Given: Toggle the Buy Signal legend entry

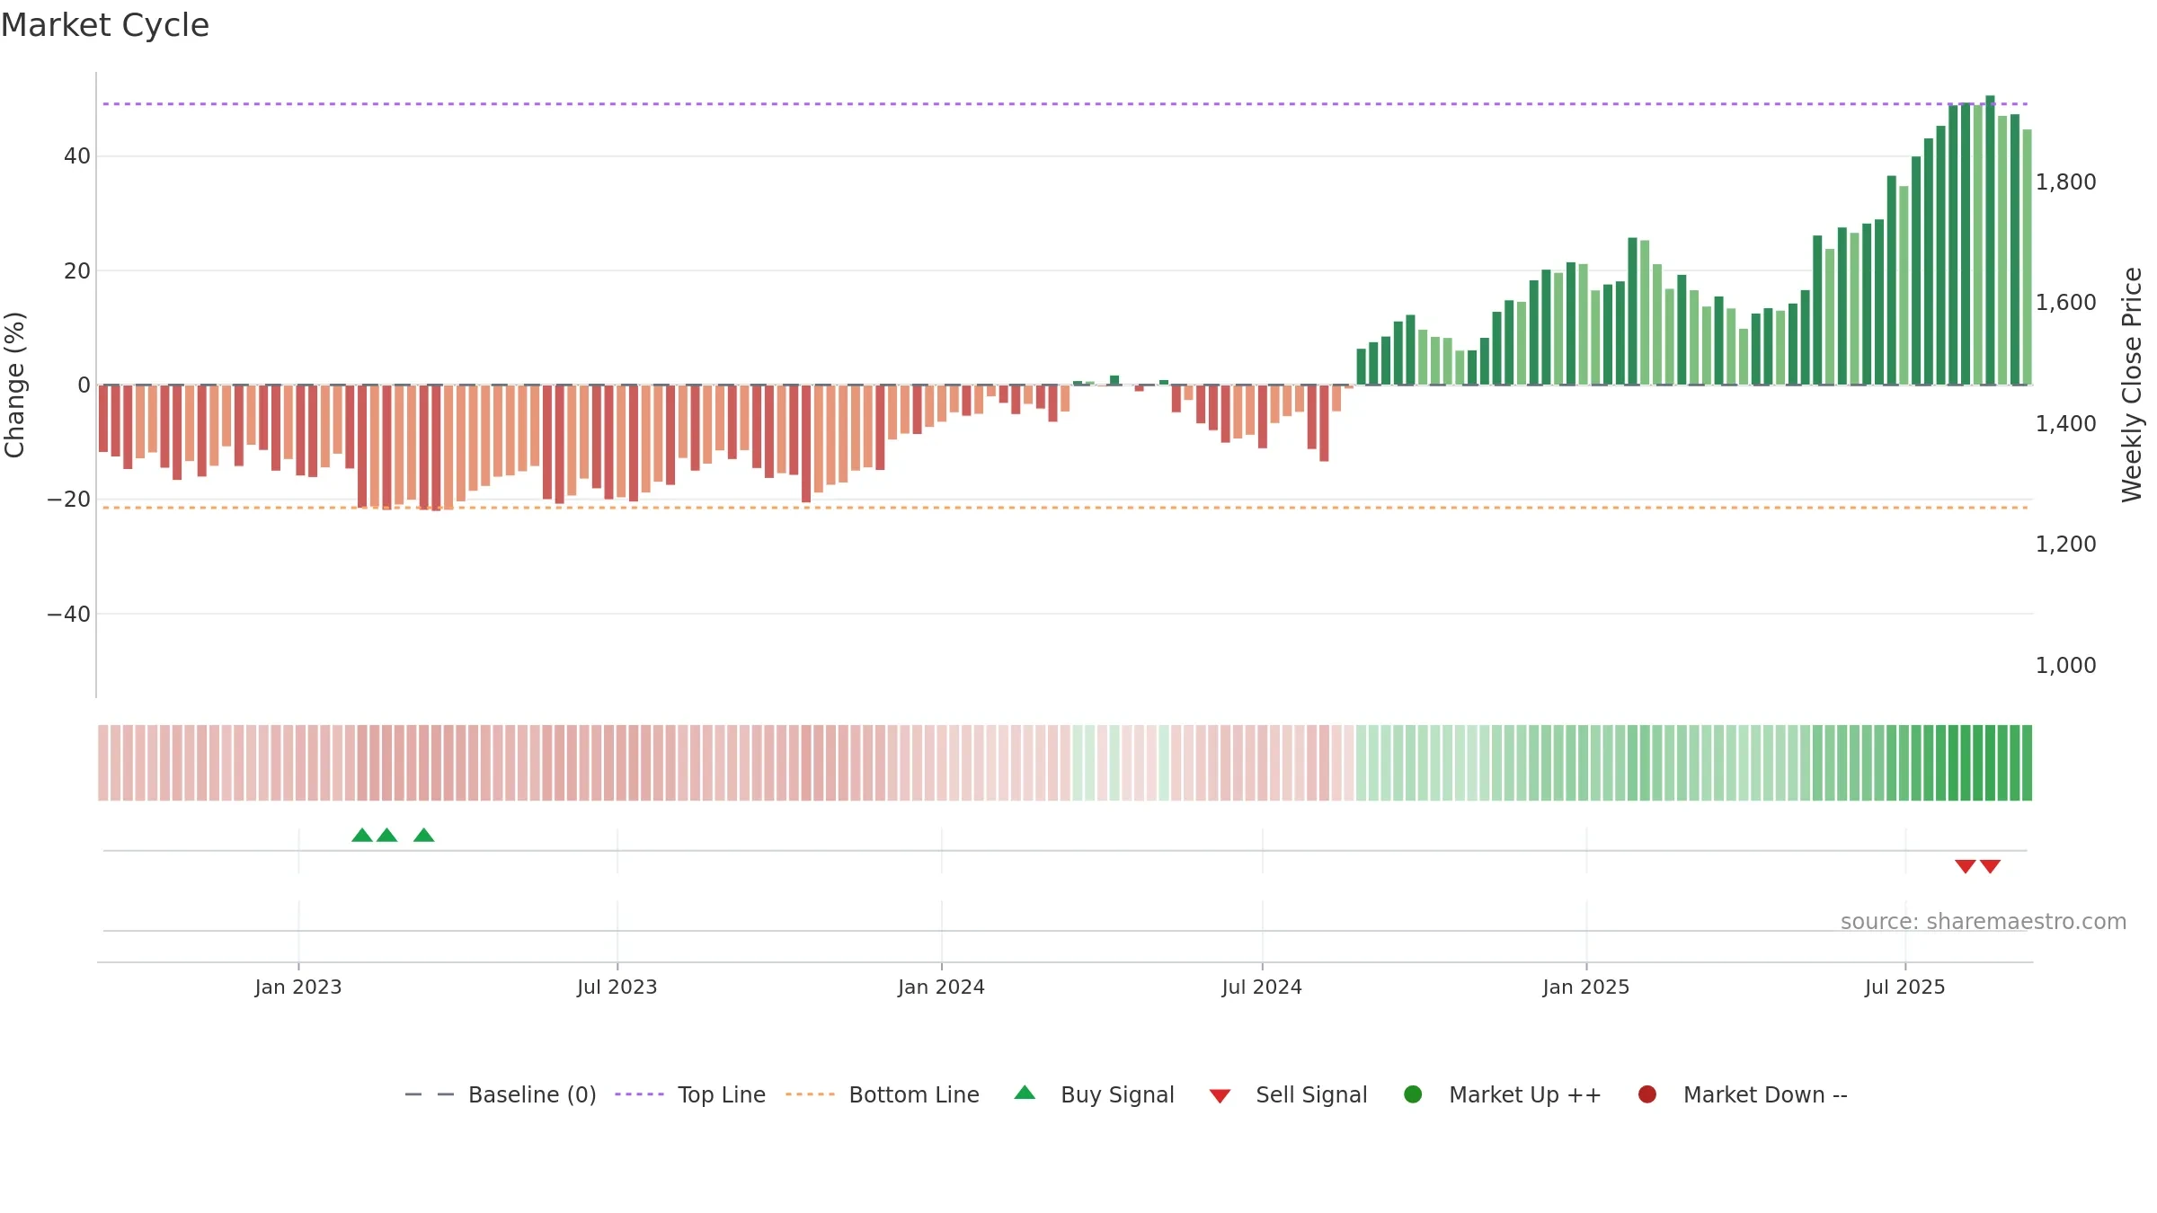Looking at the screenshot, I should click(1094, 1094).
